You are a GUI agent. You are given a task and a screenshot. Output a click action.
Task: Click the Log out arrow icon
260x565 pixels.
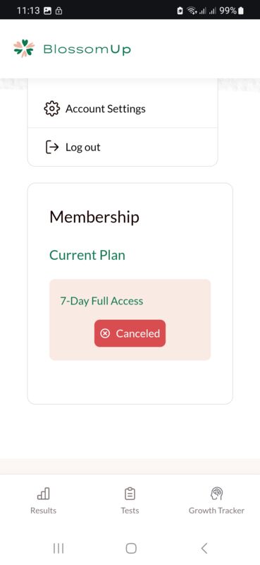51,147
